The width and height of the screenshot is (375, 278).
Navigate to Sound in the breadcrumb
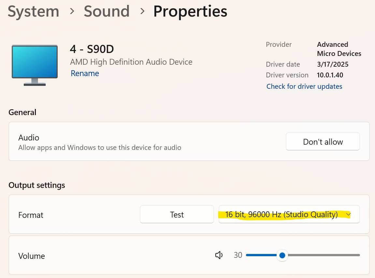pos(107,11)
